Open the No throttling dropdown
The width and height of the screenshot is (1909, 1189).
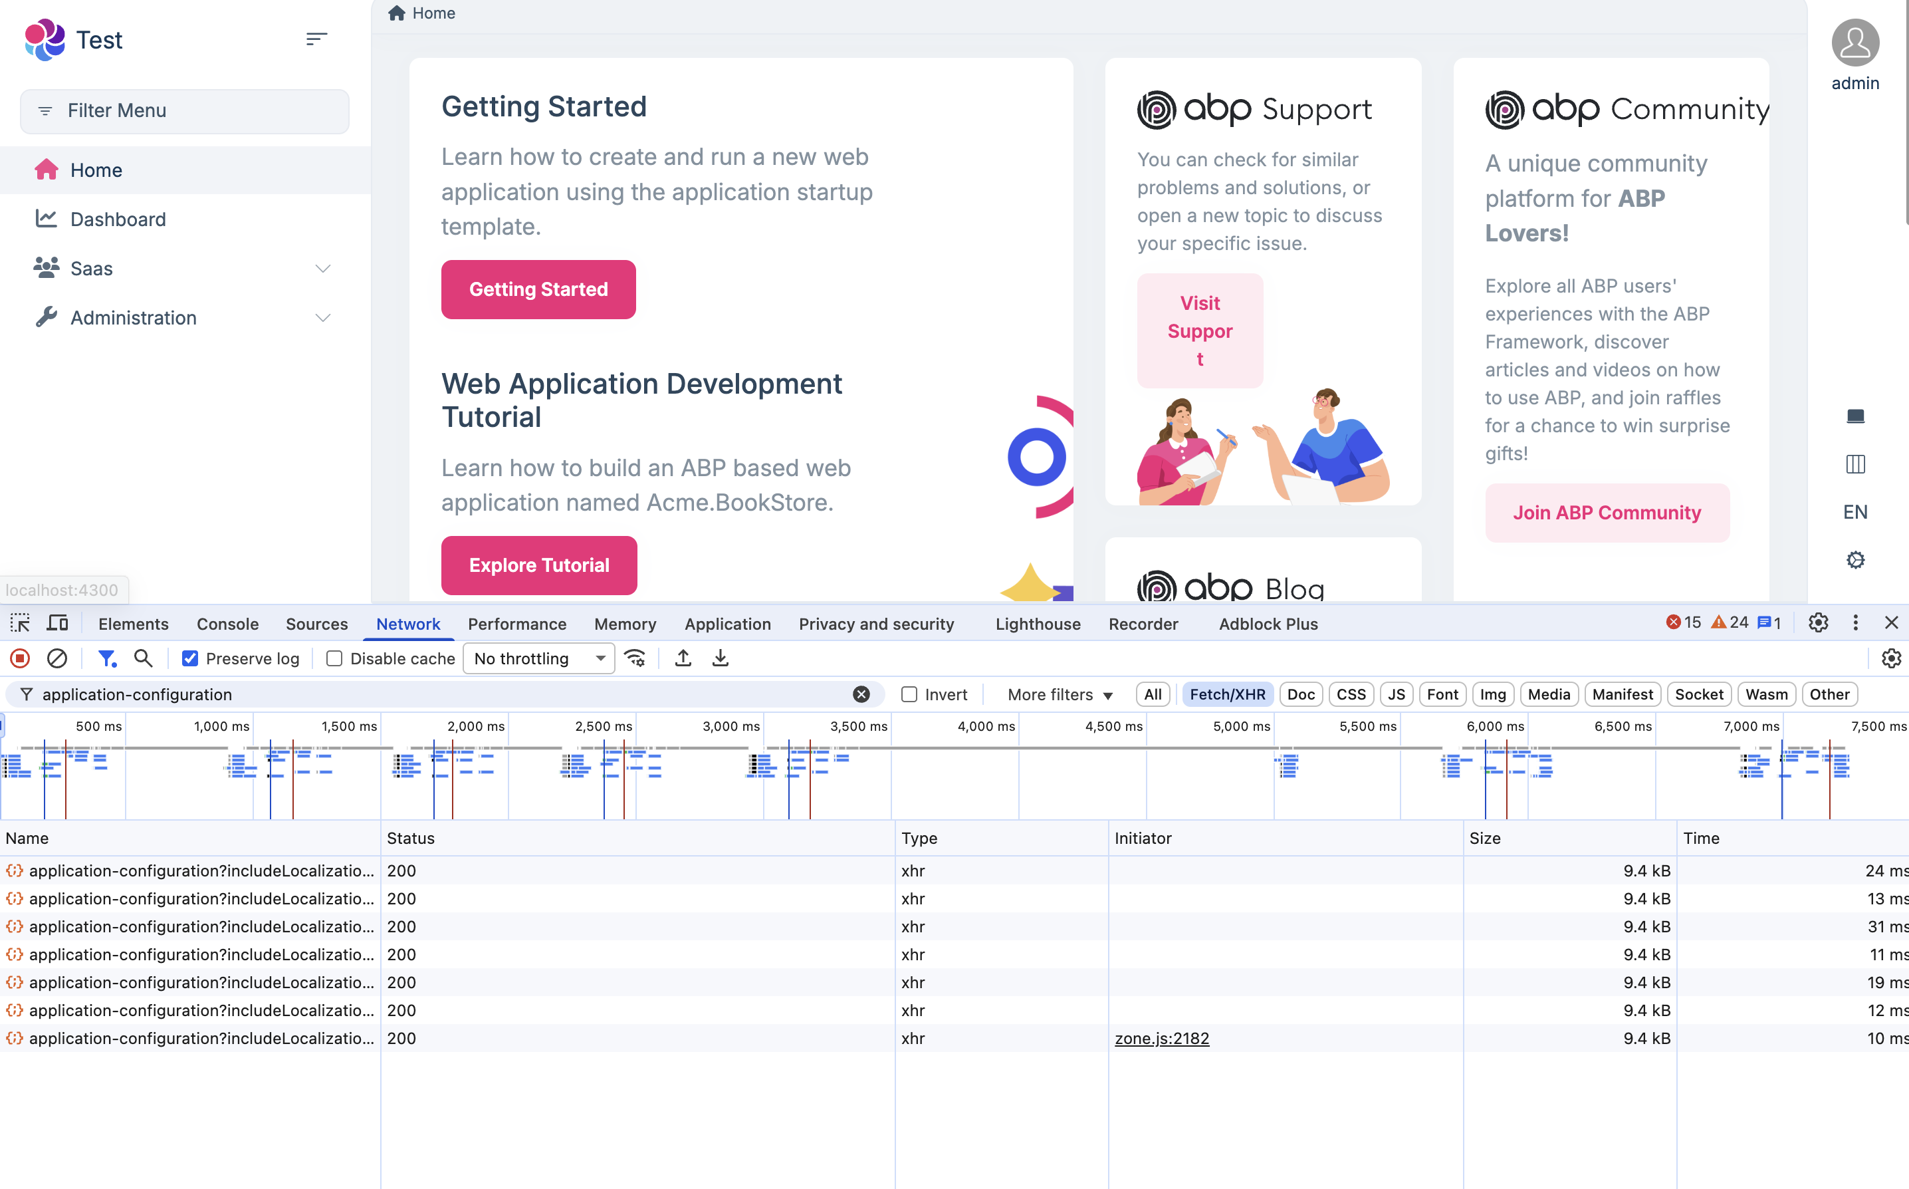(539, 658)
